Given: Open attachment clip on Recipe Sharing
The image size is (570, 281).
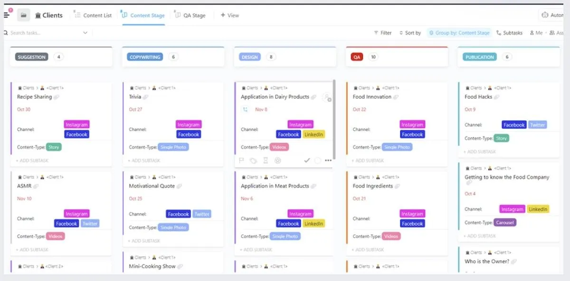Looking at the screenshot, I should tap(57, 97).
